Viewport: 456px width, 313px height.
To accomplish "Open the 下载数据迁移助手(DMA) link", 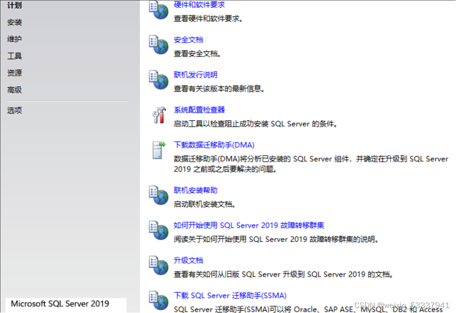I will tap(214, 145).
